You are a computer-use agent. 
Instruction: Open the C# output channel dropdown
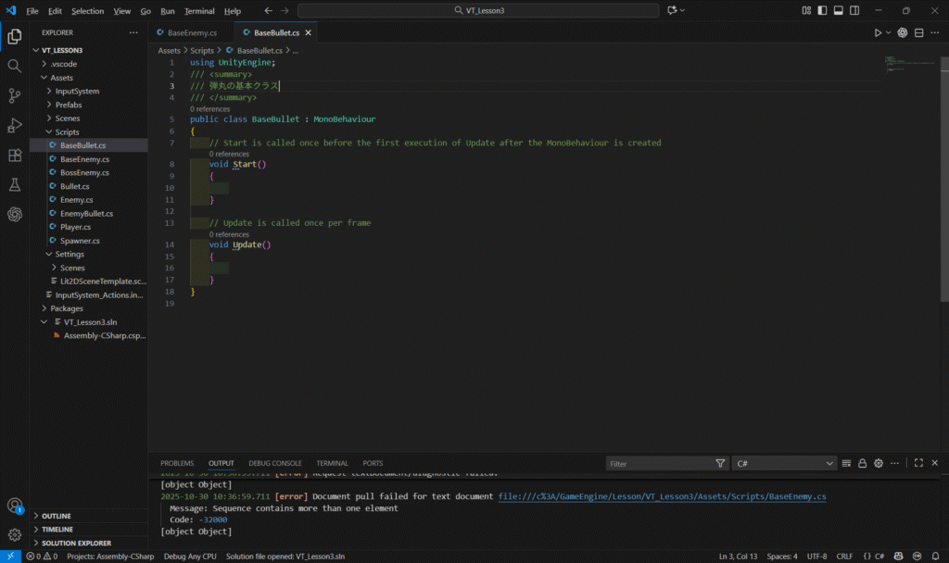click(784, 463)
